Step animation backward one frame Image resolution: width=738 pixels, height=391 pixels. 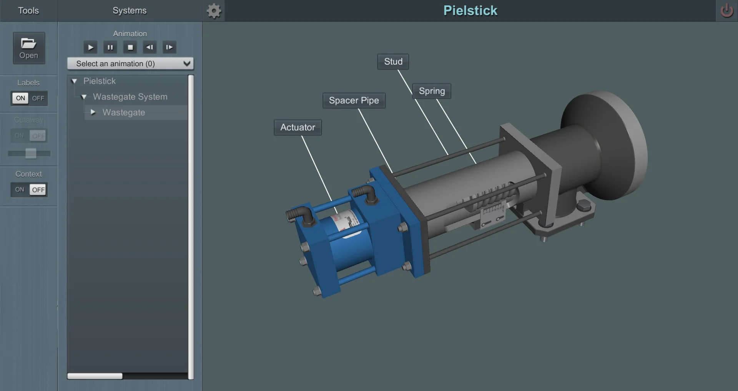pyautogui.click(x=150, y=47)
